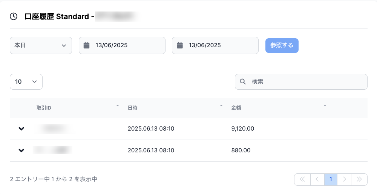Click the calendar icon in the end date field
This screenshot has width=377, height=194.
(179, 45)
